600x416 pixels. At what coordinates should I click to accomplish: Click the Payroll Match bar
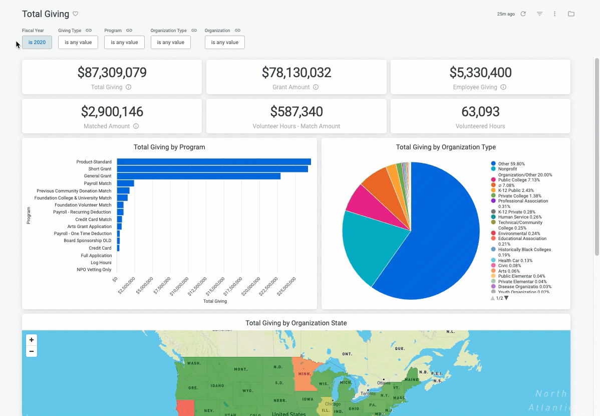126,183
